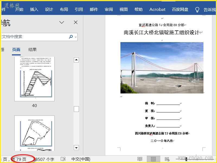This screenshot has height=163, width=217.
Task: Click the date text 二〇一〇年八月
Action: [161, 141]
